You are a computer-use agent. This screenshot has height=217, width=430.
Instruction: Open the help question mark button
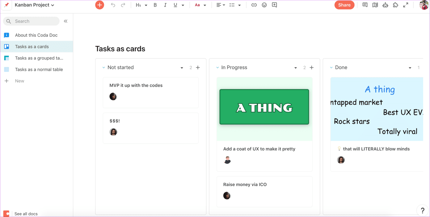click(423, 211)
